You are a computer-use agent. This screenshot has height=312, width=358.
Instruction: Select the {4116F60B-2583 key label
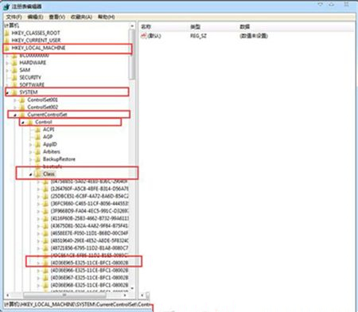[x=89, y=219]
